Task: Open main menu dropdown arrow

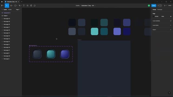Action: [3, 6]
